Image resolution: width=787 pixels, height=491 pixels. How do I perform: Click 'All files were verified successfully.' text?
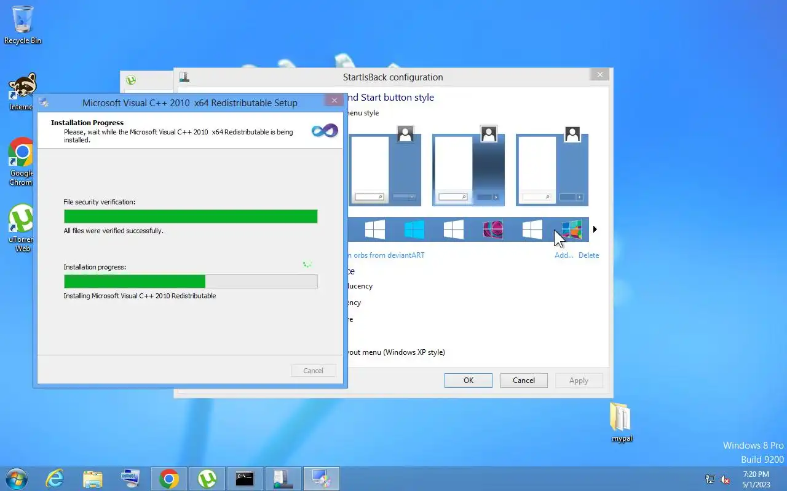[x=113, y=231]
